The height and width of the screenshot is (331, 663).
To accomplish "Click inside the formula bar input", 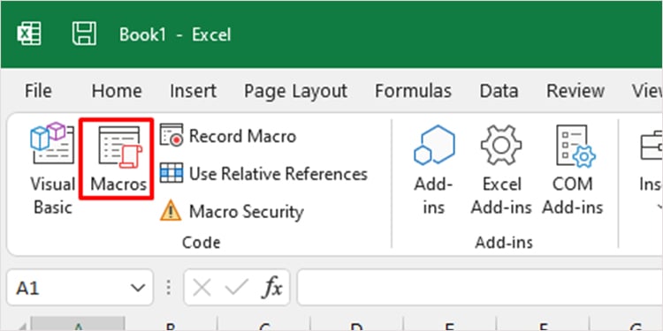I will coord(480,288).
